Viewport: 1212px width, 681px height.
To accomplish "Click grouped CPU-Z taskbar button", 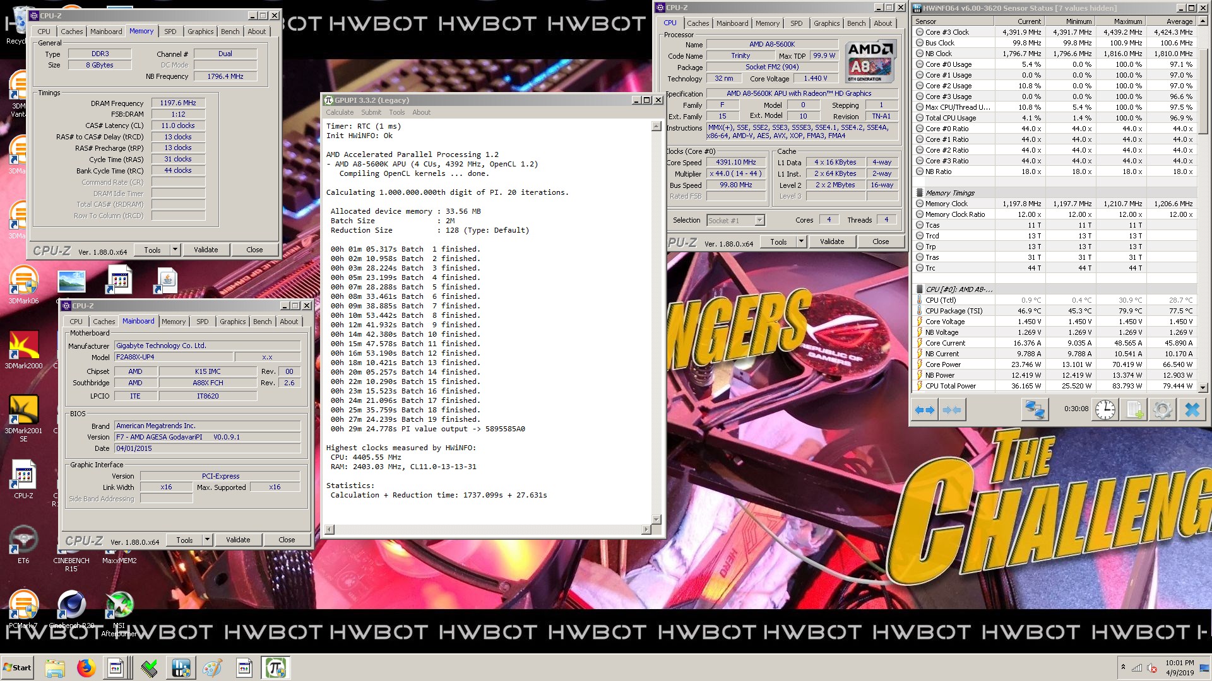I will coord(118,668).
